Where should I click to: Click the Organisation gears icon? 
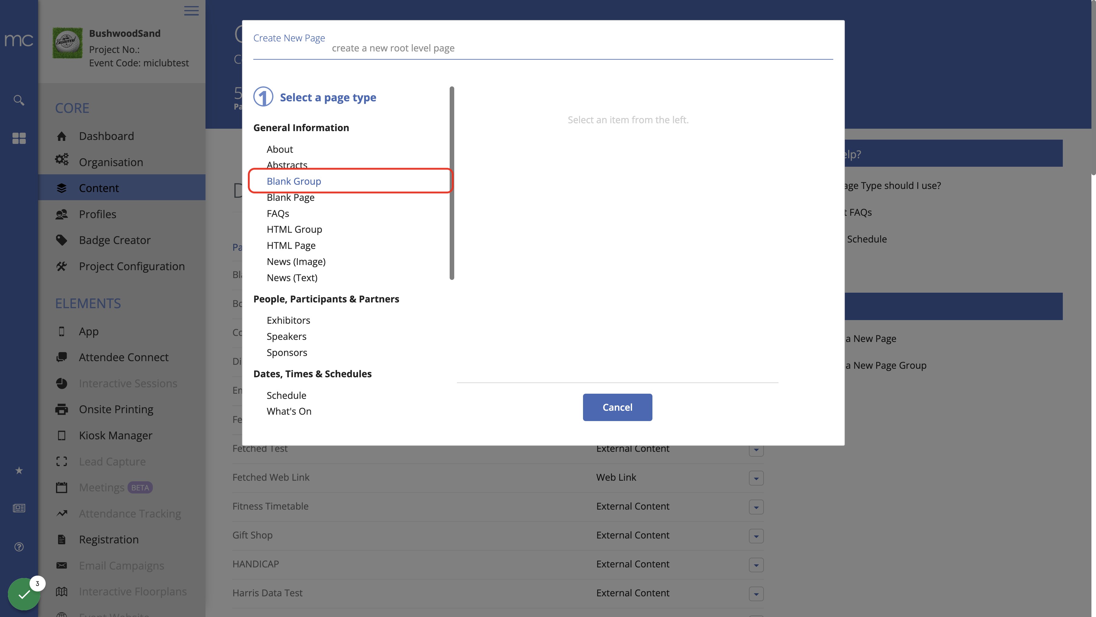click(x=61, y=160)
